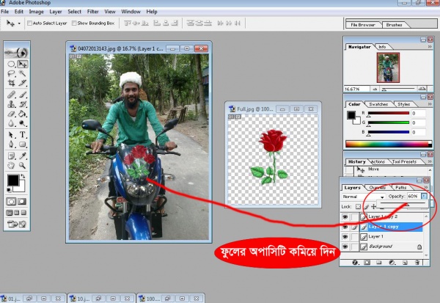
Task: Click the foreground color swatch in toolbox
Action: (12, 180)
